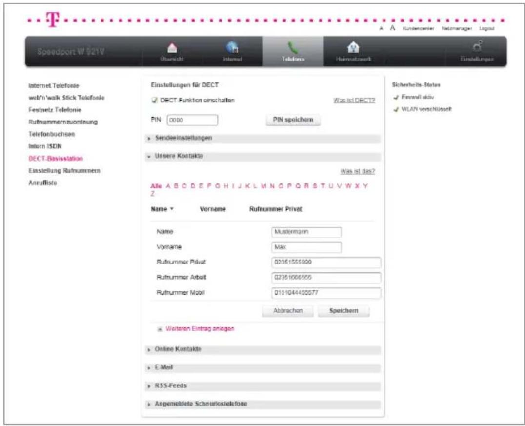This screenshot has height=426, width=525.
Task: Click the PIN speichern button
Action: [x=293, y=120]
